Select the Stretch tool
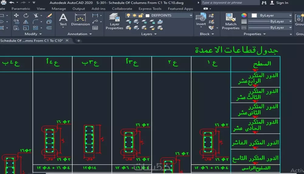 coord(16,28)
